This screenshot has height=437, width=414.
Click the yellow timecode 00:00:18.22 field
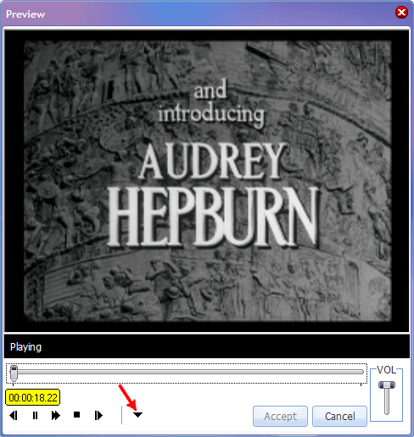click(33, 397)
